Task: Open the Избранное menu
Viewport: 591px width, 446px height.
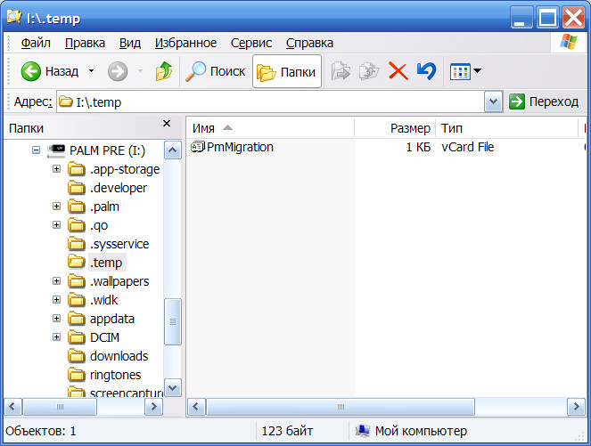Action: (x=185, y=43)
